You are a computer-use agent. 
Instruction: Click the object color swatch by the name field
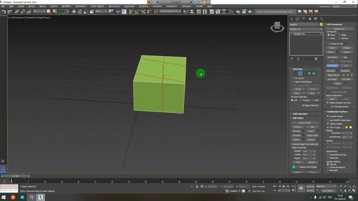point(321,25)
